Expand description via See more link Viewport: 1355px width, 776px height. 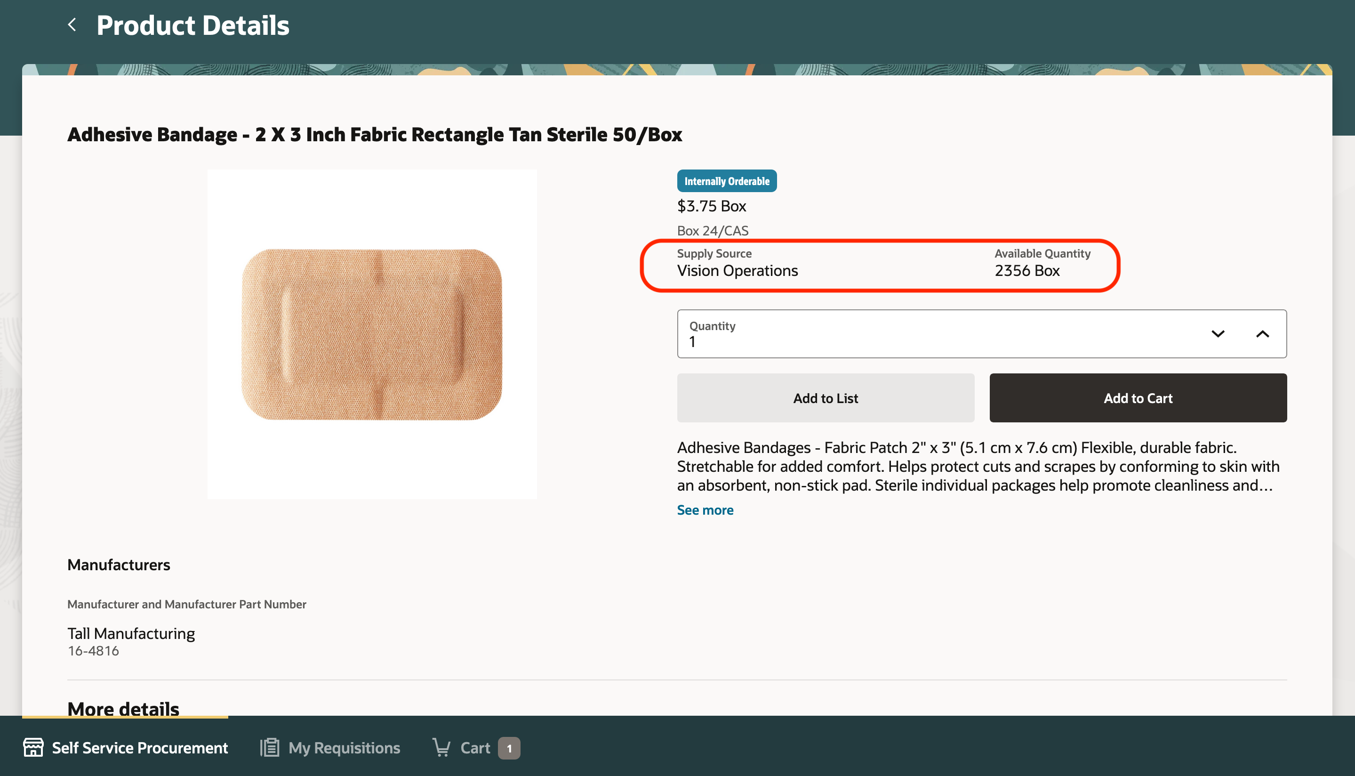click(x=705, y=510)
